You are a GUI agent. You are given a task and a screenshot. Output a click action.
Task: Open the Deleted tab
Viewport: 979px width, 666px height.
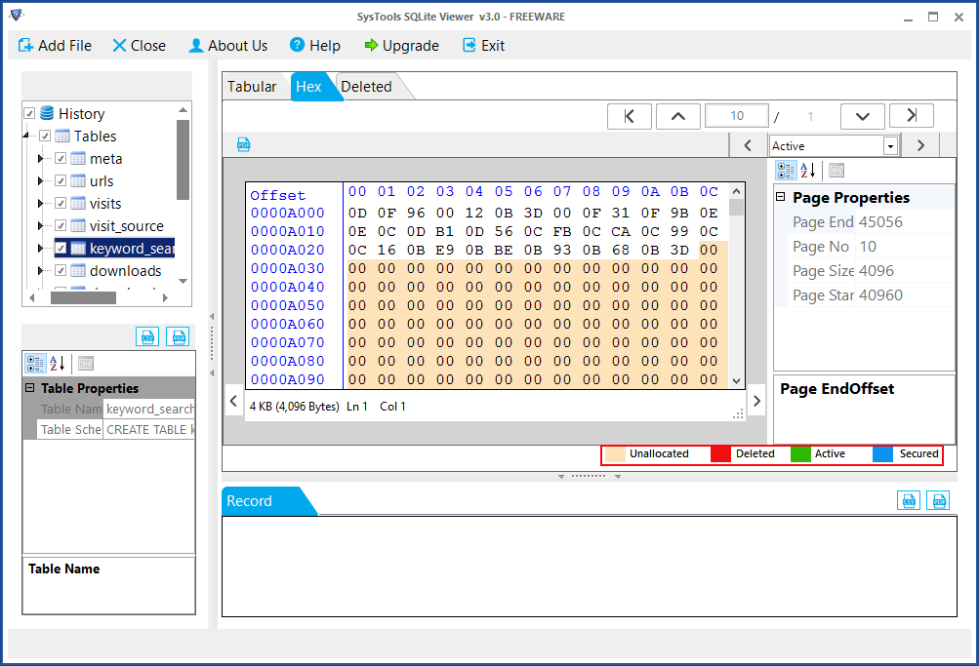365,86
